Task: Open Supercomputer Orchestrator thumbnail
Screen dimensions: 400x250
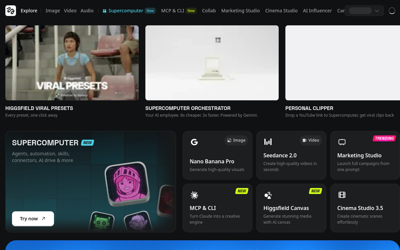Action: coord(212,63)
